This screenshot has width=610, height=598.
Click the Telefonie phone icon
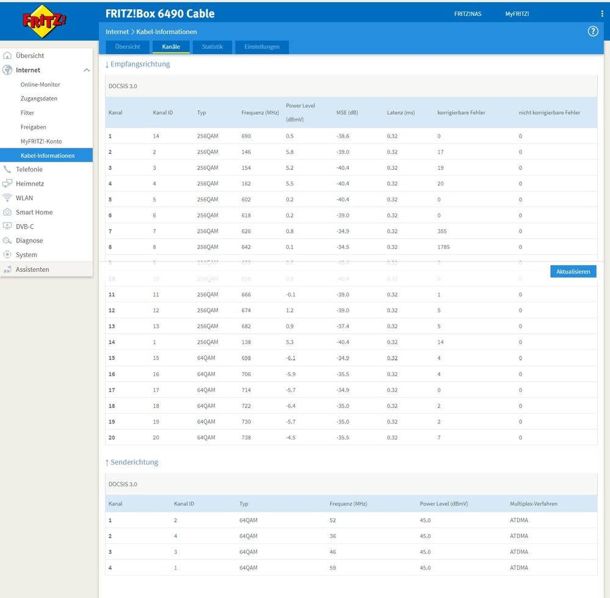[7, 169]
